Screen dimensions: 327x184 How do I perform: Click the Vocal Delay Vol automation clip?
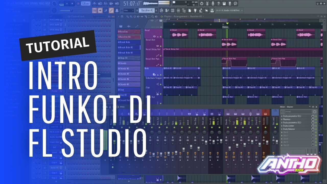click(x=243, y=52)
